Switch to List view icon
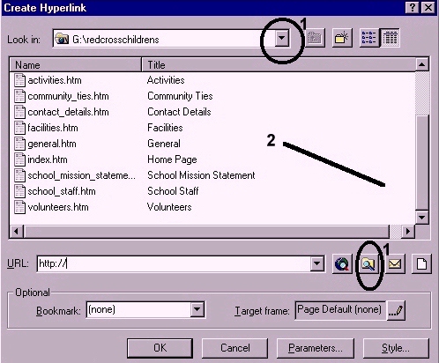The height and width of the screenshot is (363, 439). pyautogui.click(x=369, y=38)
